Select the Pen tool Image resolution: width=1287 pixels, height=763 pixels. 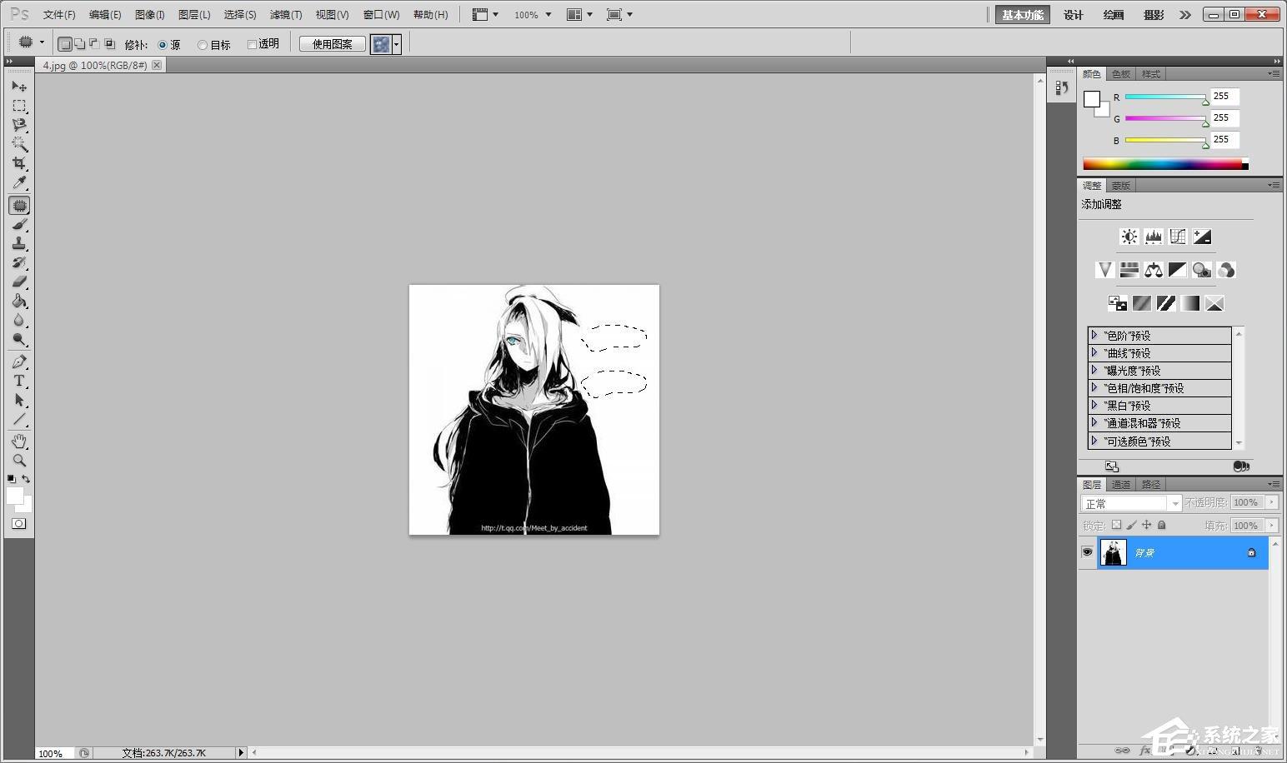[18, 362]
